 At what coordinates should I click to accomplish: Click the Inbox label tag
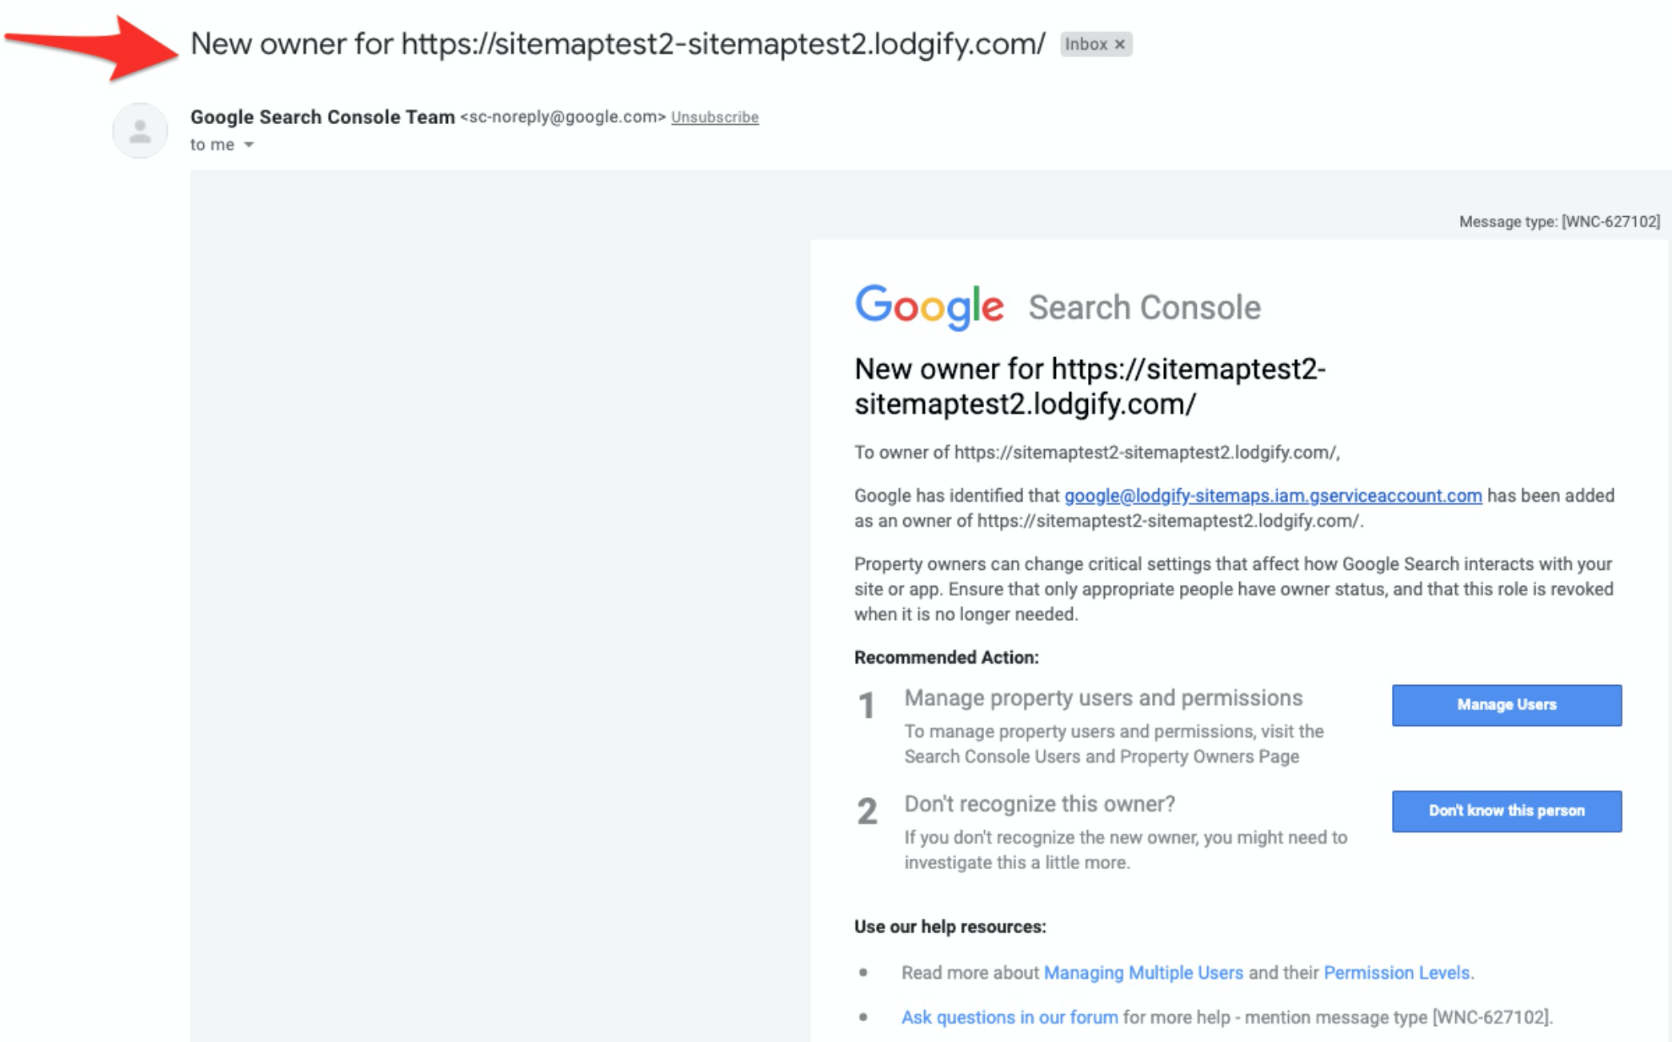[1085, 45]
